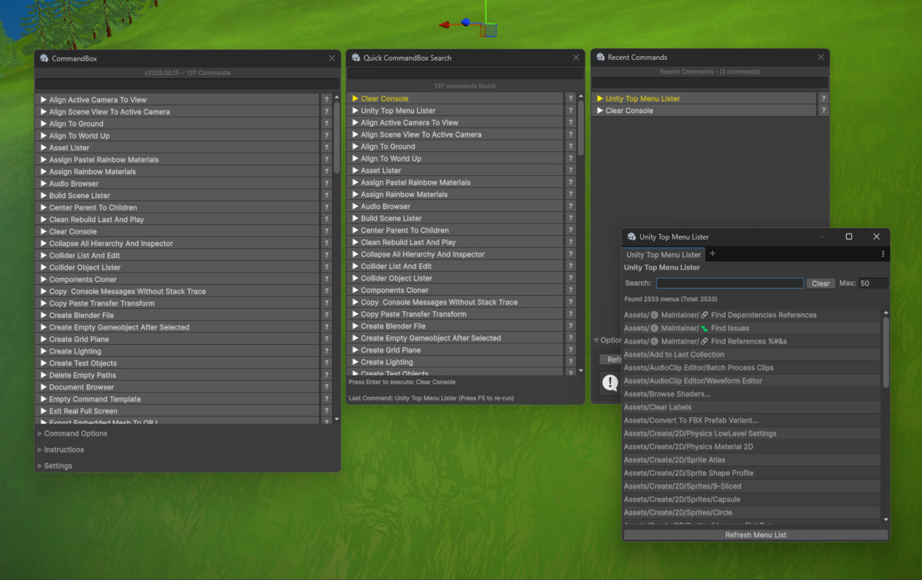Click help icon beside Audio Browser in CommandBox
This screenshot has width=922, height=580.
pos(327,184)
